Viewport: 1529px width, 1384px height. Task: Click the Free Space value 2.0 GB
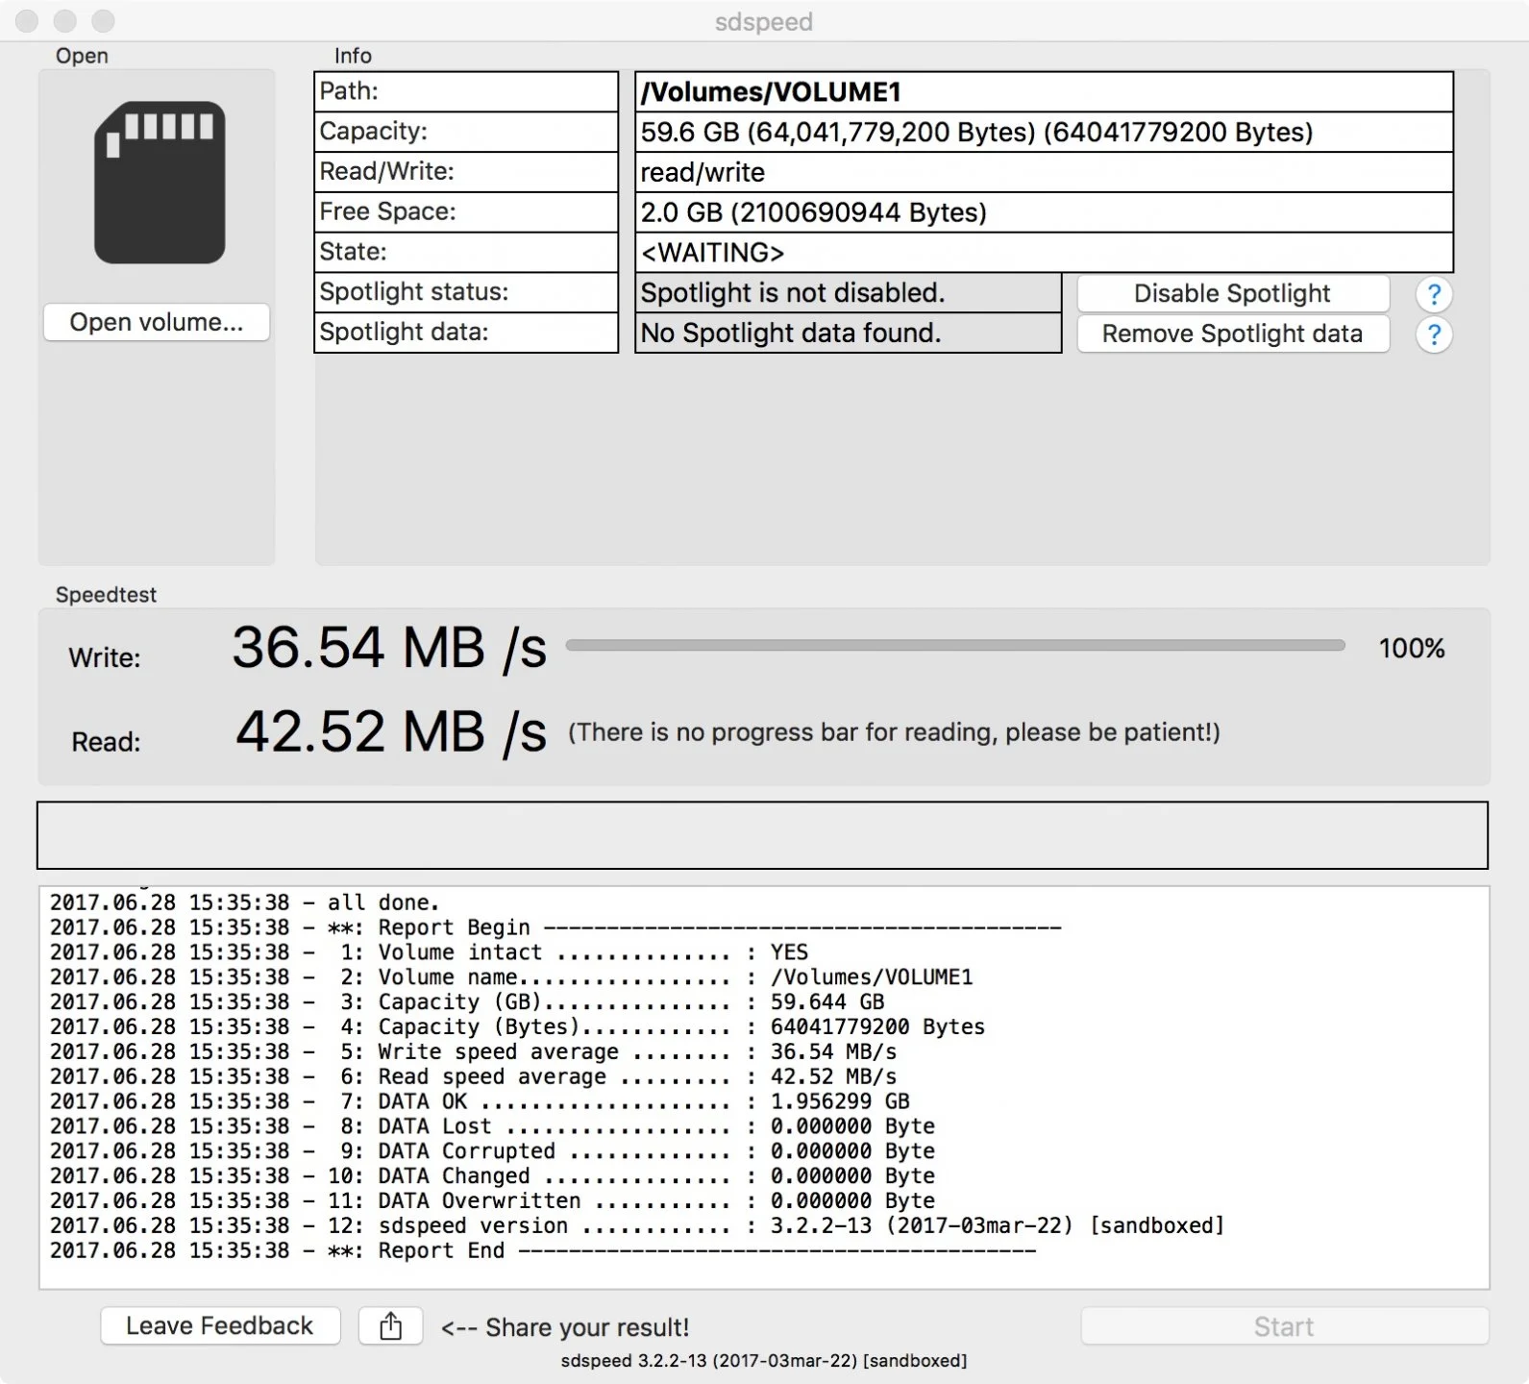[1044, 212]
